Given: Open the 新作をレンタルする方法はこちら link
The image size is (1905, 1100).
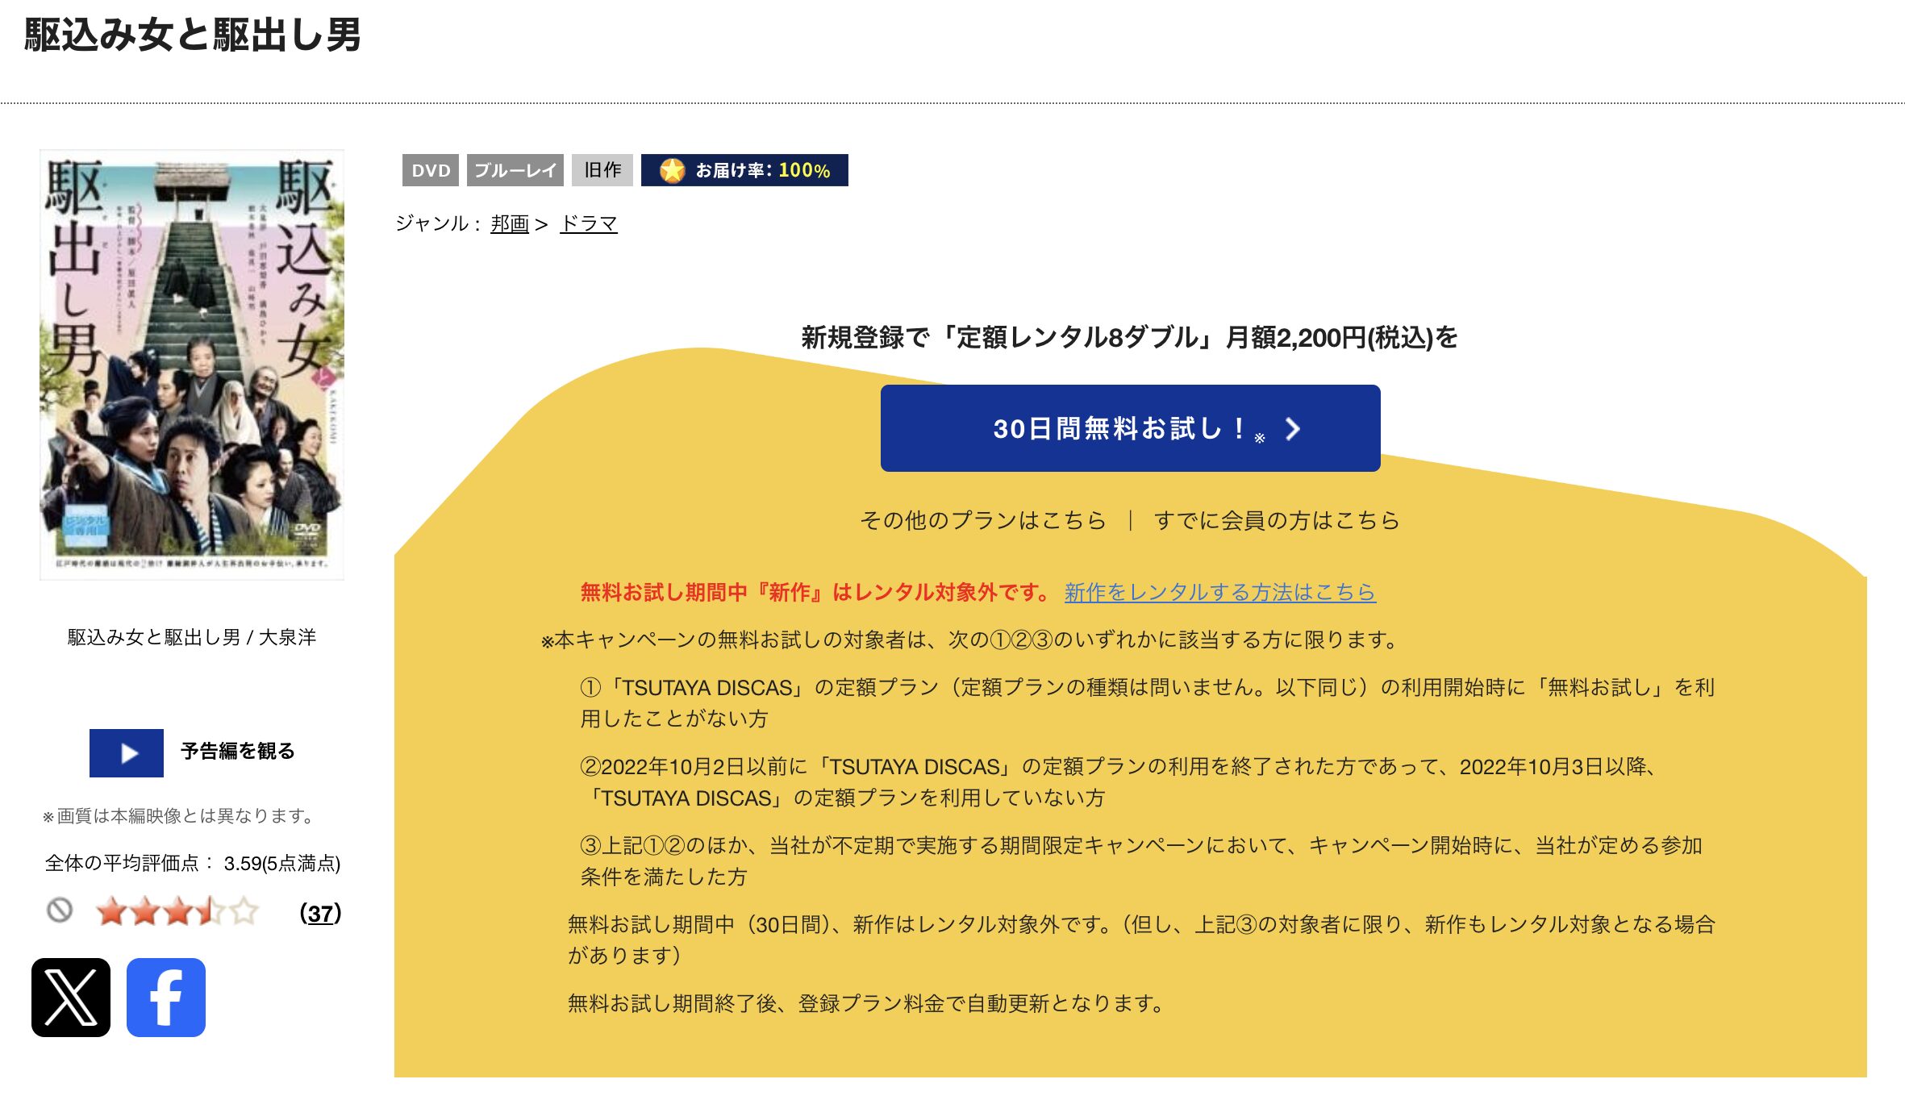Looking at the screenshot, I should pyautogui.click(x=1219, y=592).
